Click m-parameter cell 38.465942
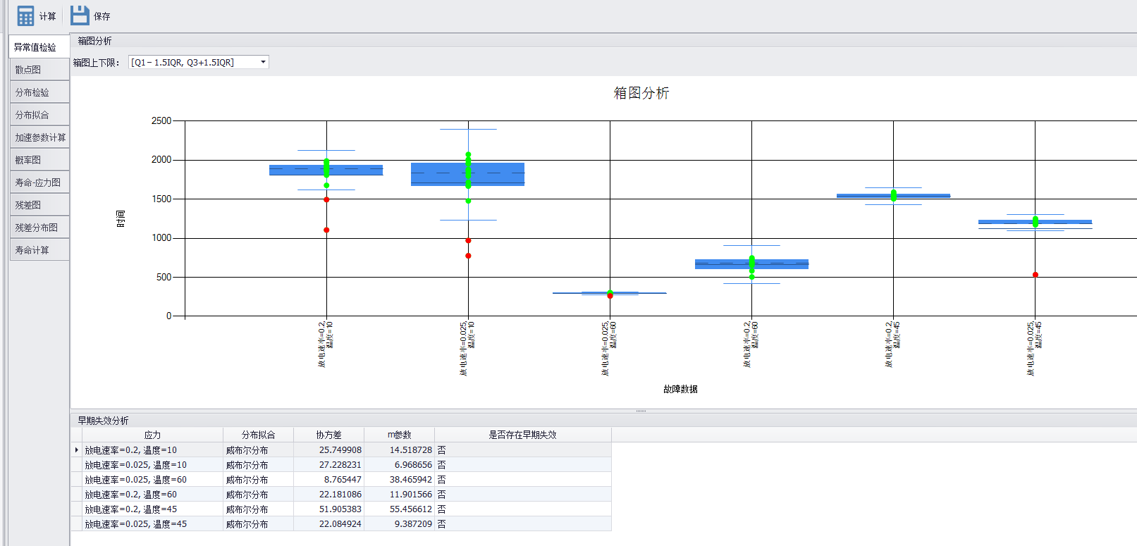This screenshot has width=1137, height=546. 399,480
